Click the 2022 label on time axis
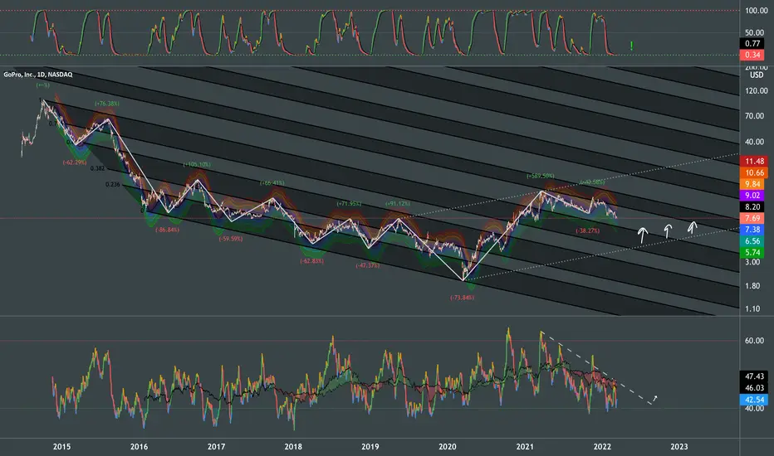The image size is (774, 456). tap(602, 447)
